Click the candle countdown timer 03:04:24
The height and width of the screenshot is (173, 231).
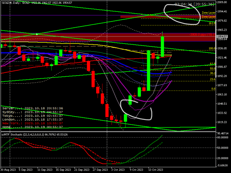pyautogui.click(x=183, y=4)
